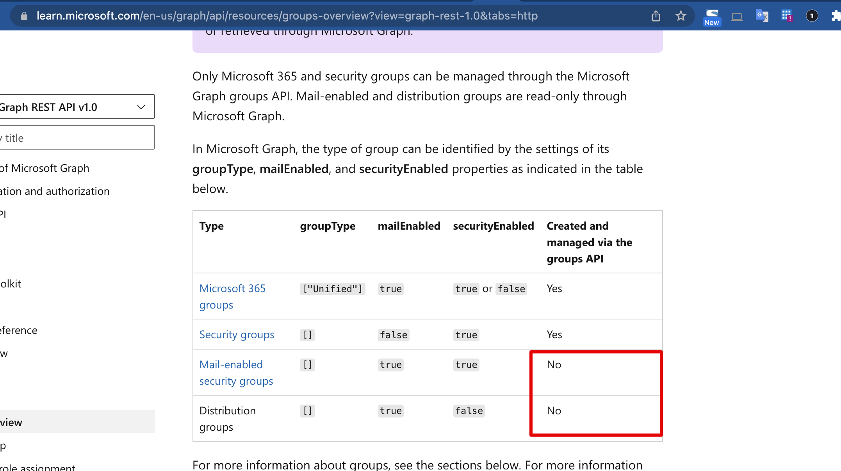The image size is (841, 471).
Task: Open the Extensions puzzle icon
Action: pyautogui.click(x=836, y=16)
